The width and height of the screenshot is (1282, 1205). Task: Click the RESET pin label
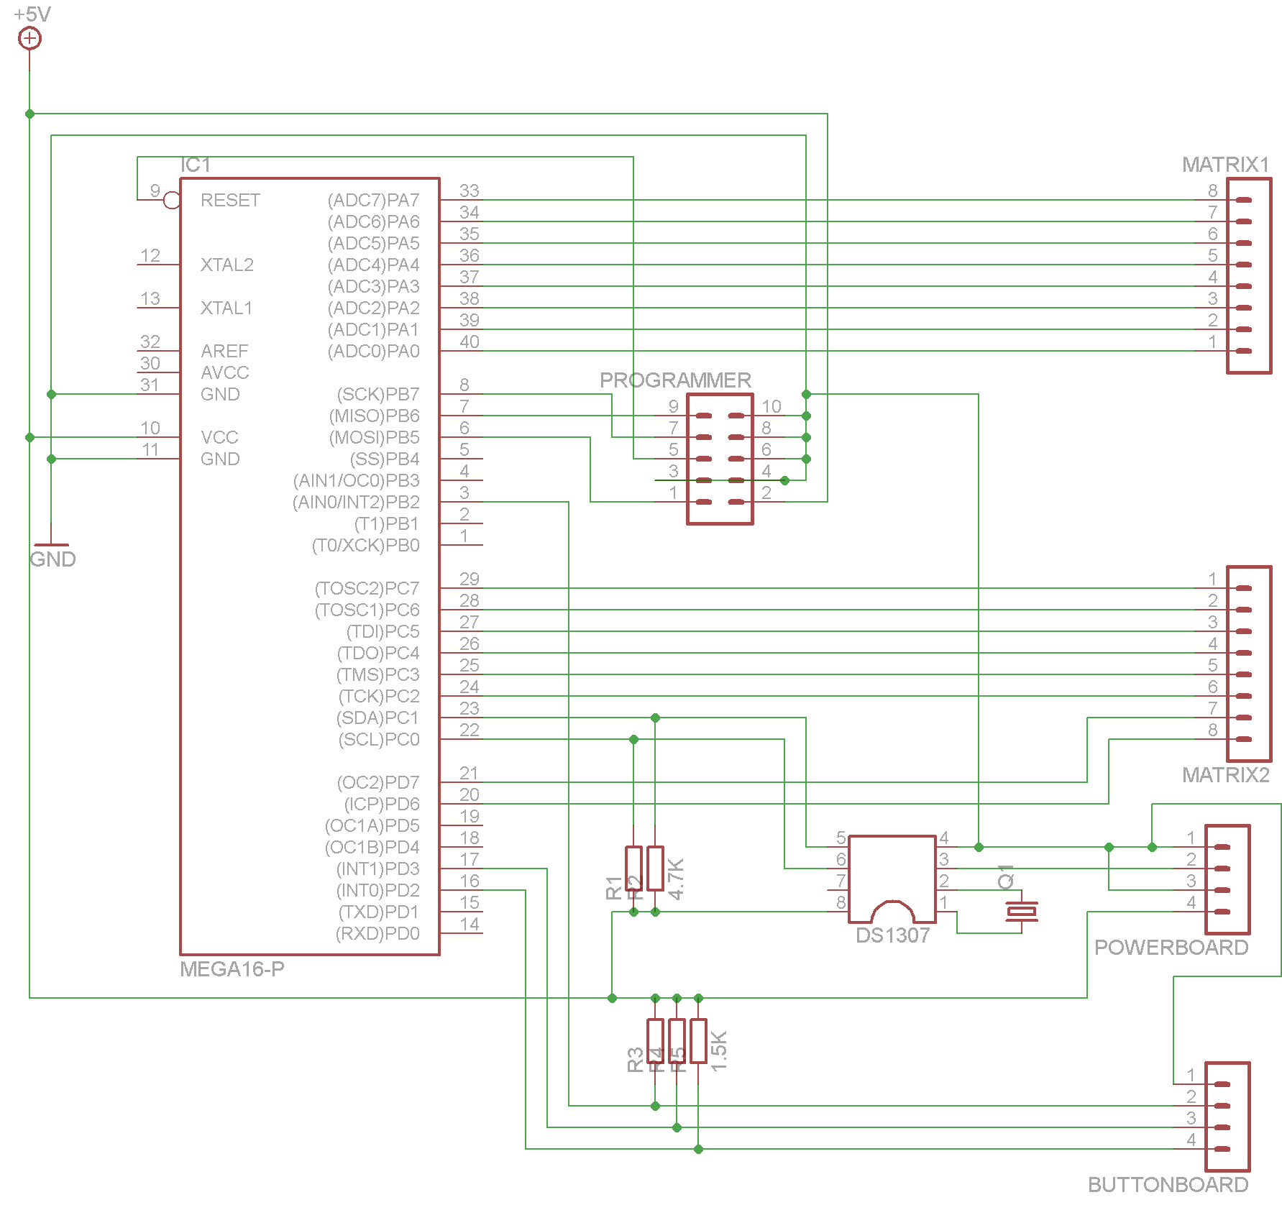(230, 200)
